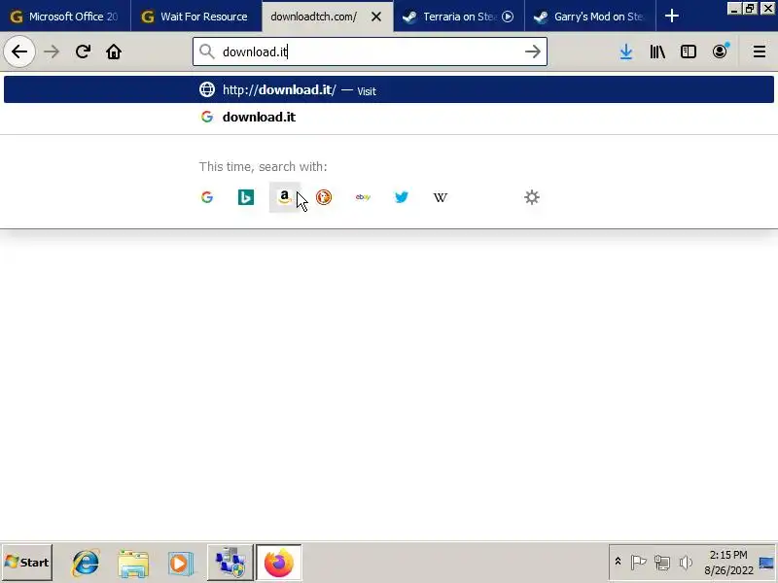Viewport: 778px width, 583px height.
Task: Open the Firefox home page
Action: pyautogui.click(x=114, y=51)
